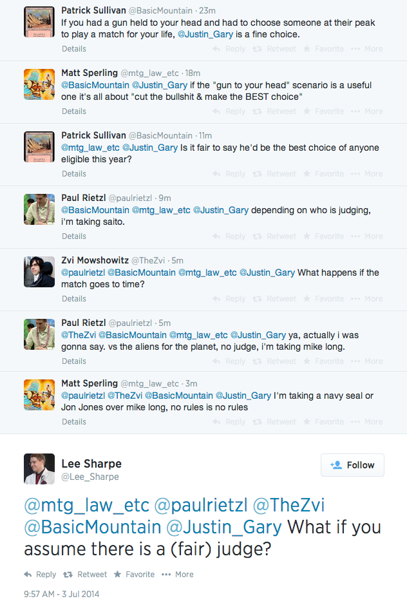Open @Justin_Gary mention in Lee Sharpe's tweet
407x601 pixels.
(224, 527)
